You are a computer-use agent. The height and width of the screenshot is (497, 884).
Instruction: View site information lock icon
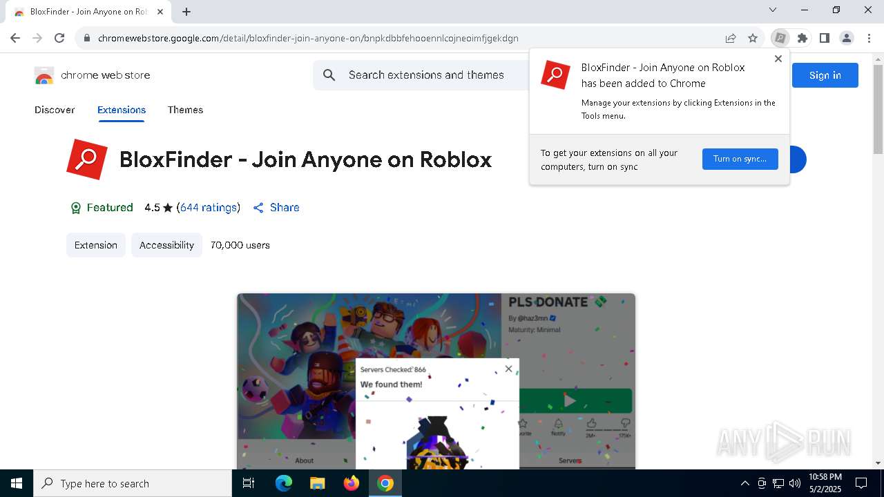87,38
